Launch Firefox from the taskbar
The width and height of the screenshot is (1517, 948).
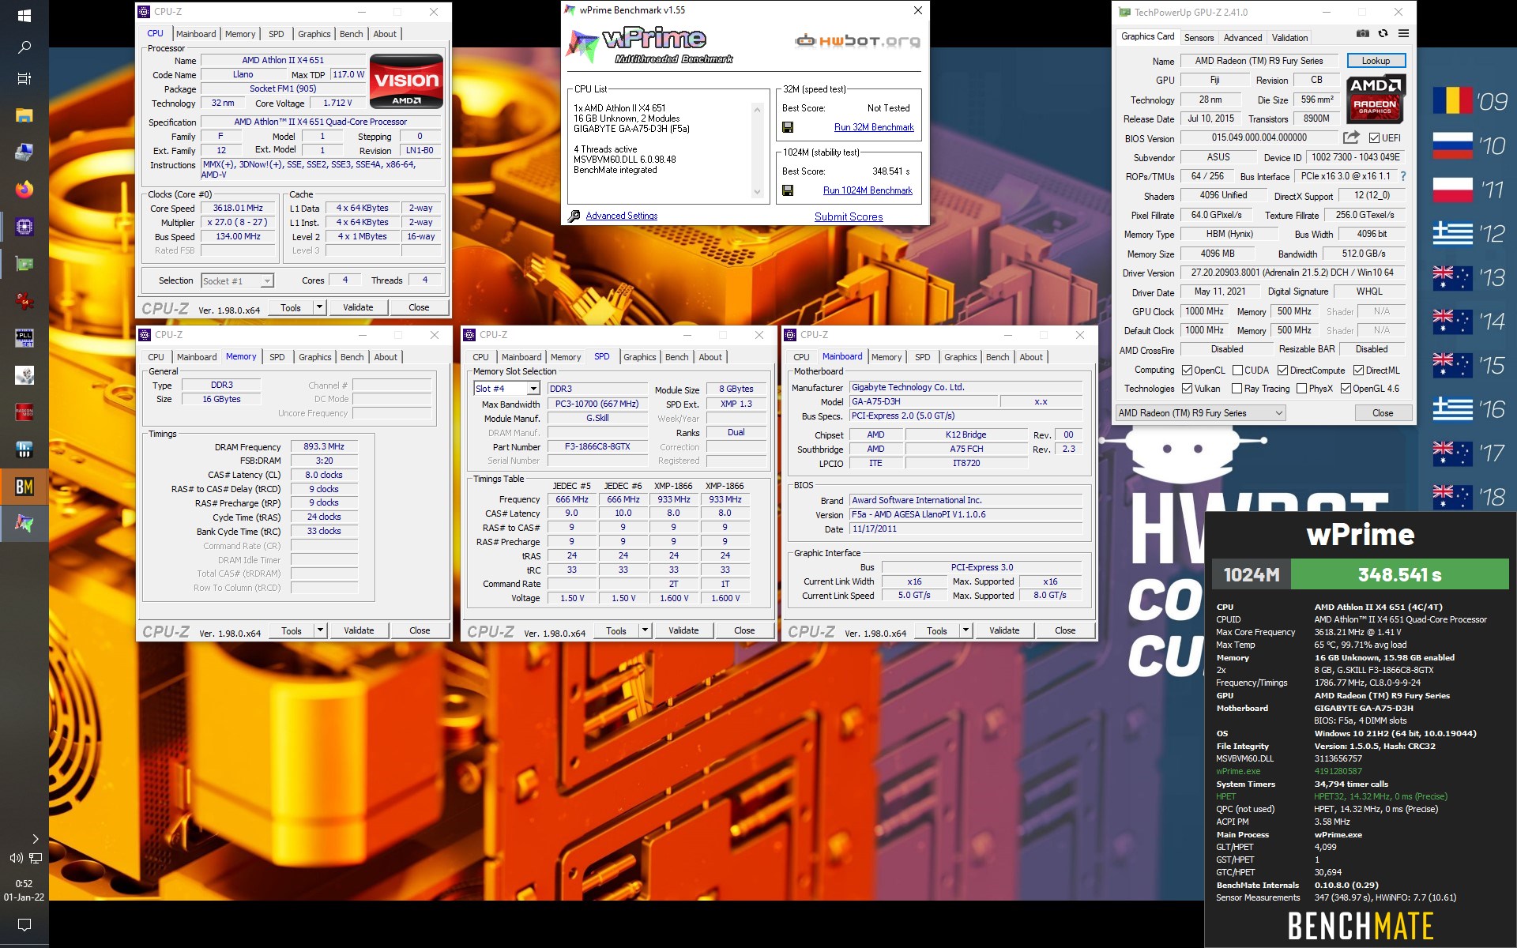(24, 190)
